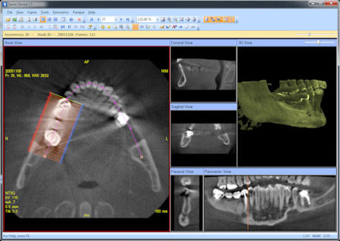This screenshot has height=241, width=340.
Task: Go to next frame after frame number box
Action: (121, 20)
